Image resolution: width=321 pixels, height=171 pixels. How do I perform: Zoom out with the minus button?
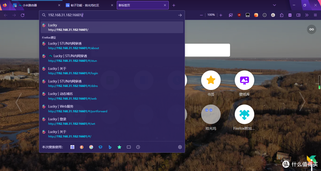point(201,15)
